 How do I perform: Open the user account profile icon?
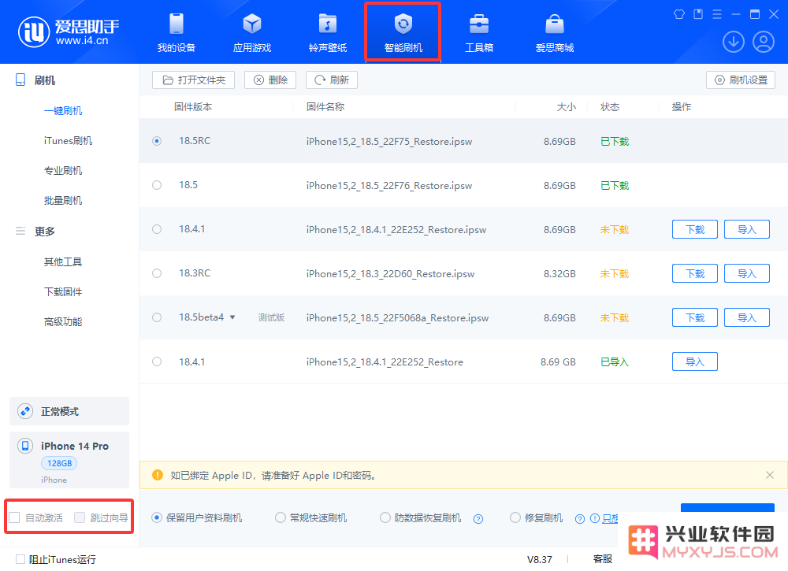[x=764, y=42]
